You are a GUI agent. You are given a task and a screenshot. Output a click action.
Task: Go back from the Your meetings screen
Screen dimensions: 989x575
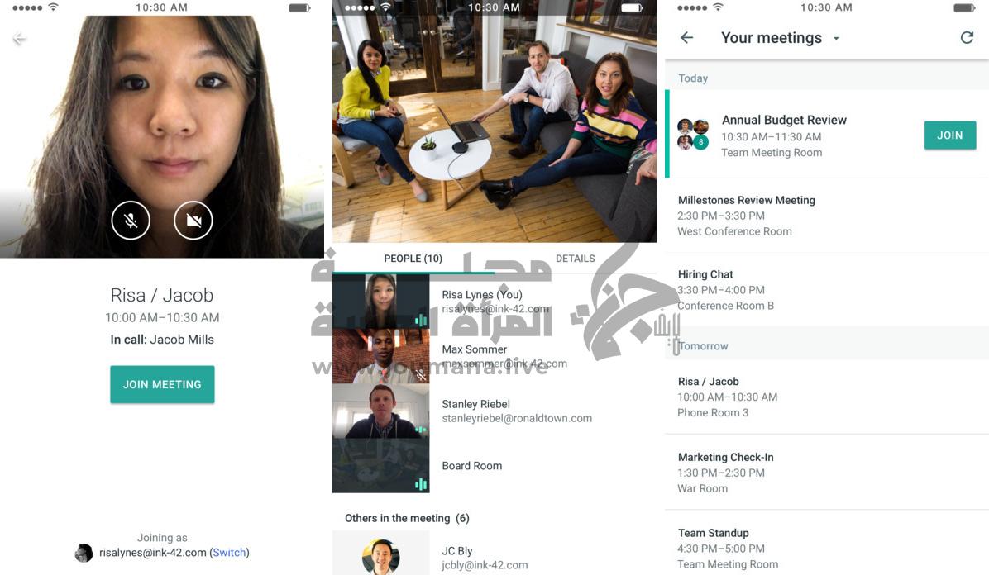tap(687, 38)
